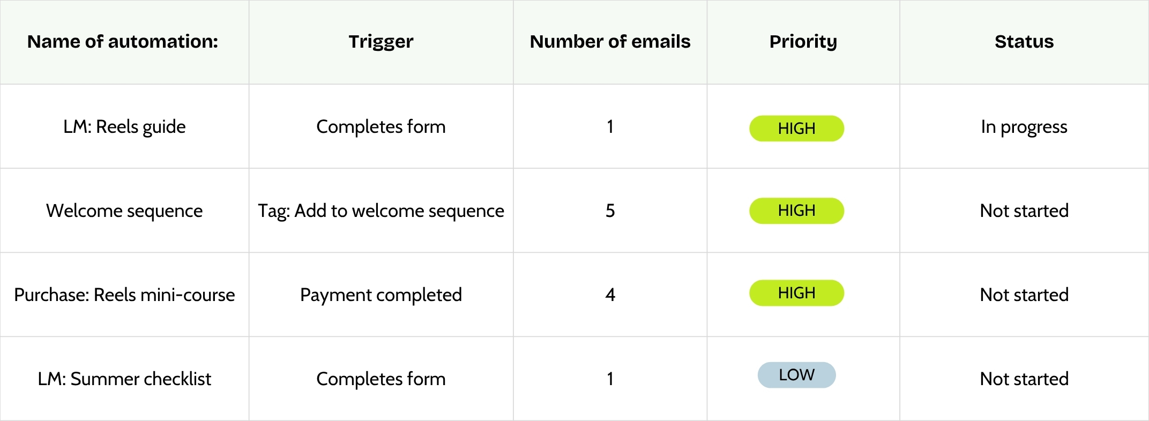The height and width of the screenshot is (421, 1149).
Task: Click the Status column header
Action: click(1024, 42)
